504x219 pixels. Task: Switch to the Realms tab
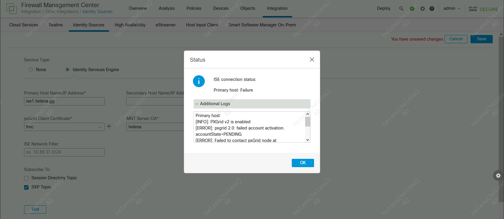point(56,25)
